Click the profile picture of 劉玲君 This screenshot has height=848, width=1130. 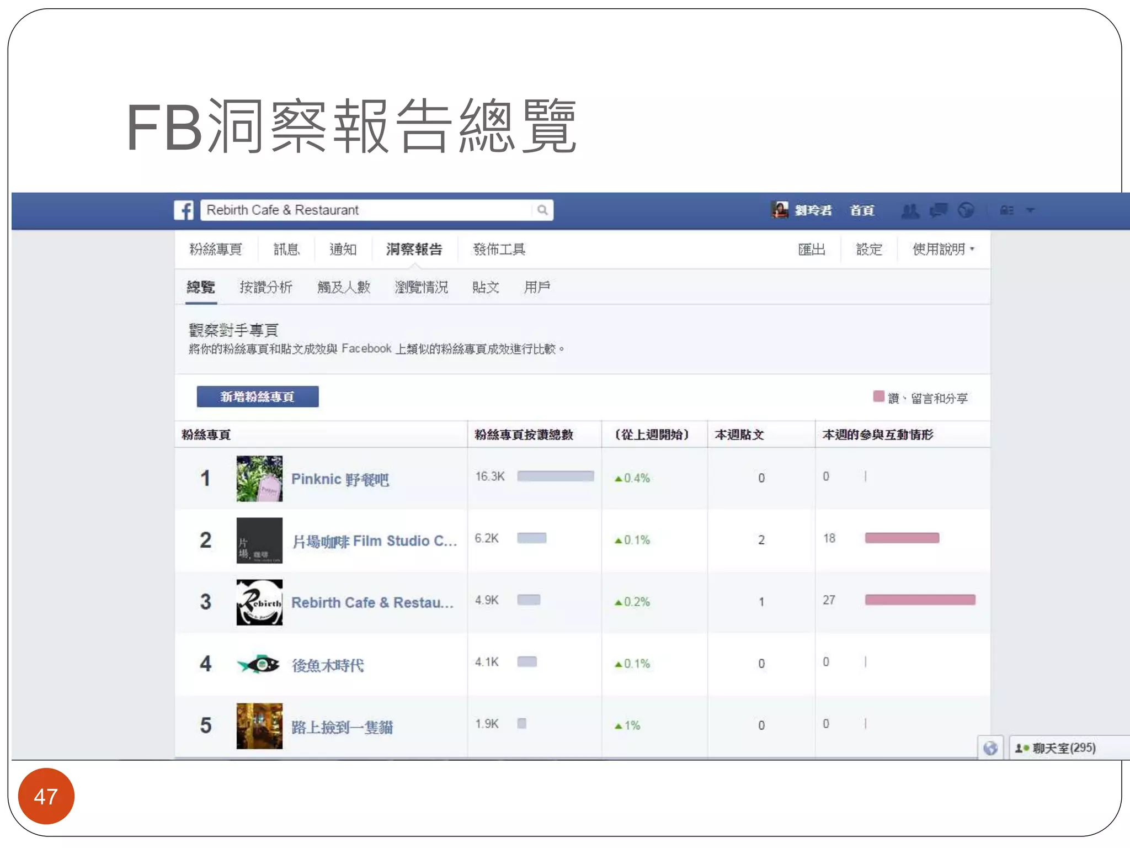tap(780, 210)
